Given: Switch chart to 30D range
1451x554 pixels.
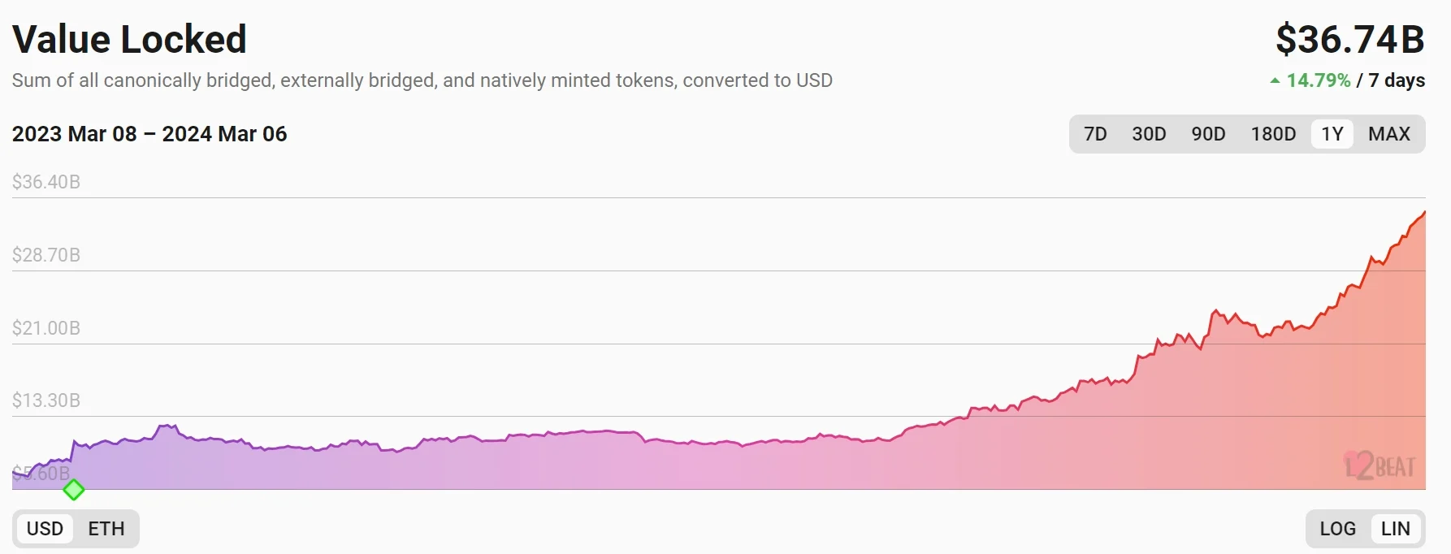Looking at the screenshot, I should coord(1149,134).
